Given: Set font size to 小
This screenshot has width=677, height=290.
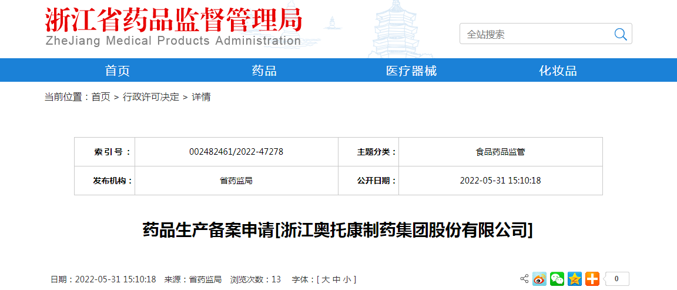Looking at the screenshot, I should 347,279.
